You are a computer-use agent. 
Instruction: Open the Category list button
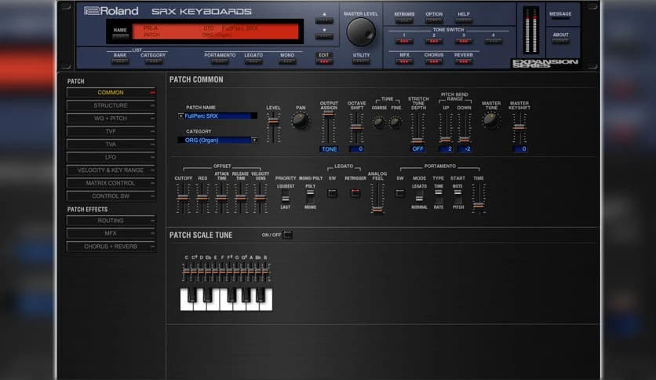[x=153, y=61]
